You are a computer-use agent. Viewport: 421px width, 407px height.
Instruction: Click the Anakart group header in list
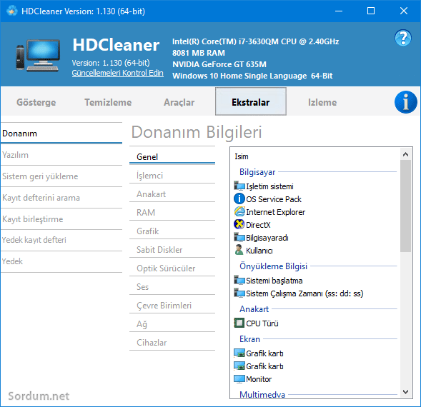254,308
